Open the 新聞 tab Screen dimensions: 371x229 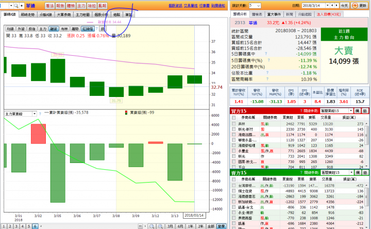pyautogui.click(x=289, y=14)
